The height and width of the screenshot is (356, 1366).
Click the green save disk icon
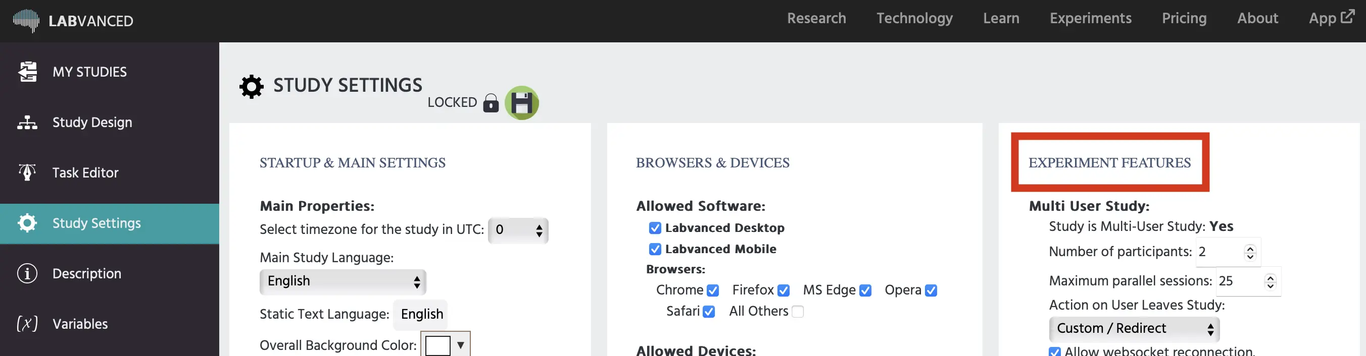coord(521,103)
